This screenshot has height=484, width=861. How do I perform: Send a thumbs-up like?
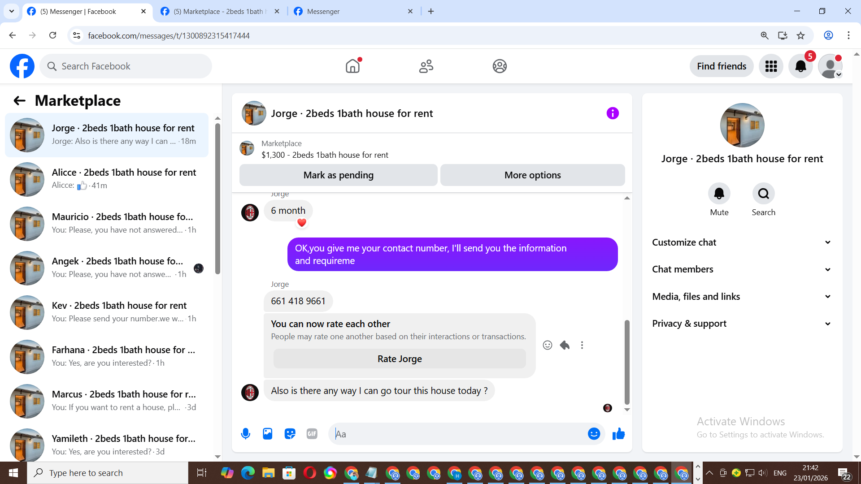point(619,434)
